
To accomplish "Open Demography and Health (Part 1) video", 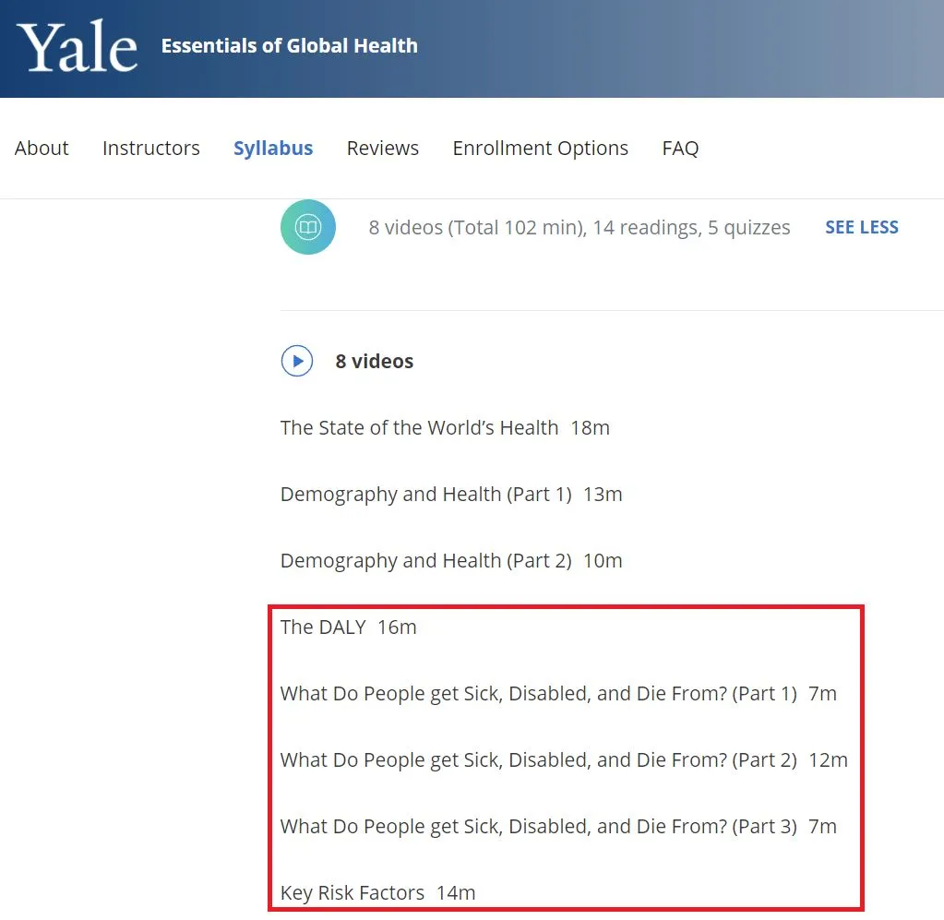I will tap(425, 494).
